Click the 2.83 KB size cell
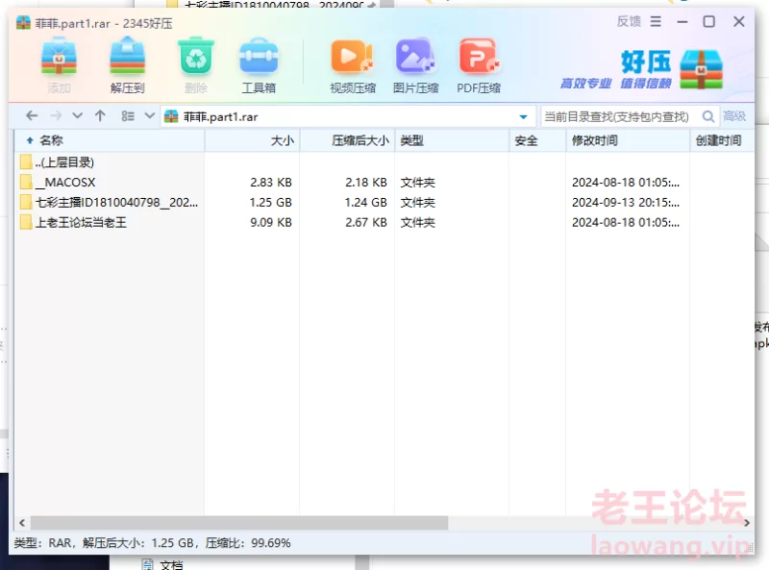769x570 pixels. click(271, 182)
